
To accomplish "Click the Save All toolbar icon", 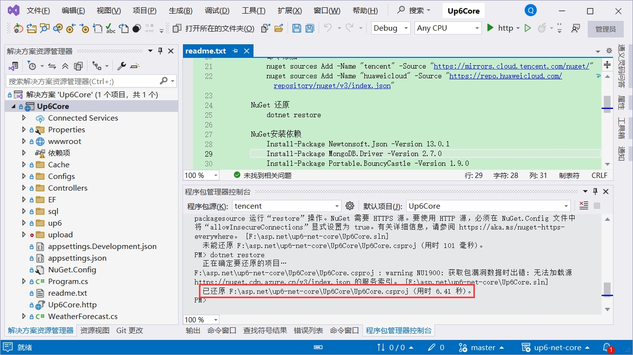I will pos(309,28).
